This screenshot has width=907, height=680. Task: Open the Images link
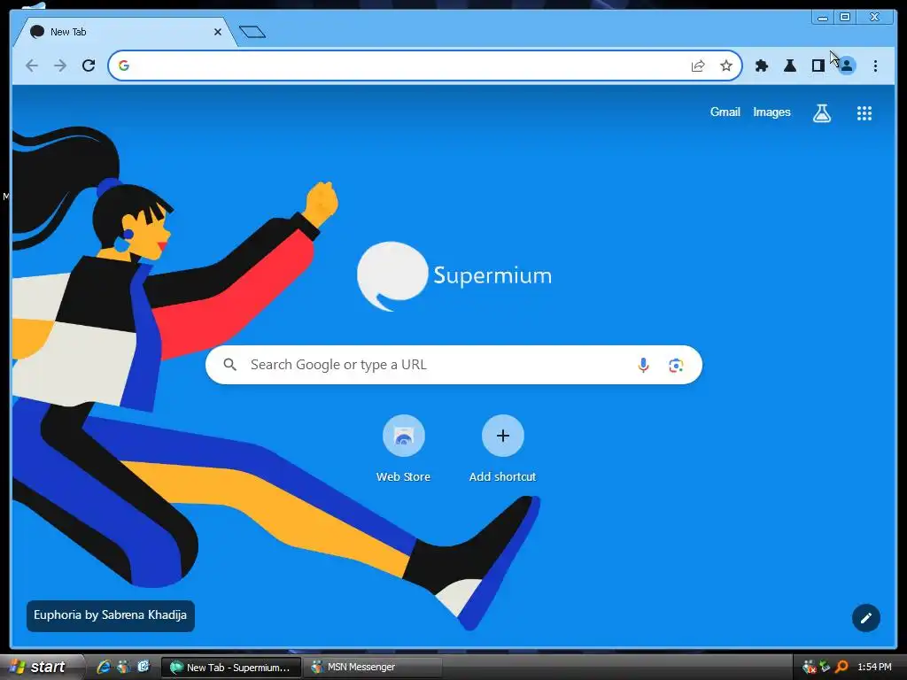coord(771,112)
